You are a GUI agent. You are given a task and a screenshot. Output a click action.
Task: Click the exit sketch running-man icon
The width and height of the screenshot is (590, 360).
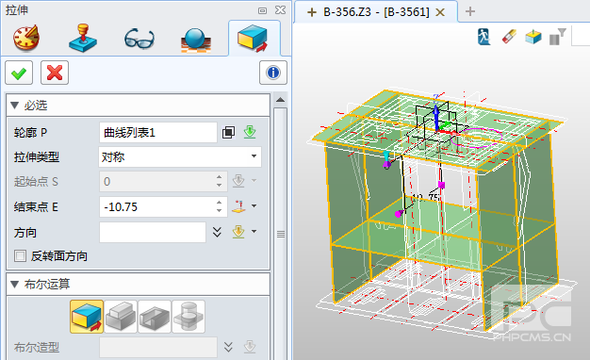[483, 37]
